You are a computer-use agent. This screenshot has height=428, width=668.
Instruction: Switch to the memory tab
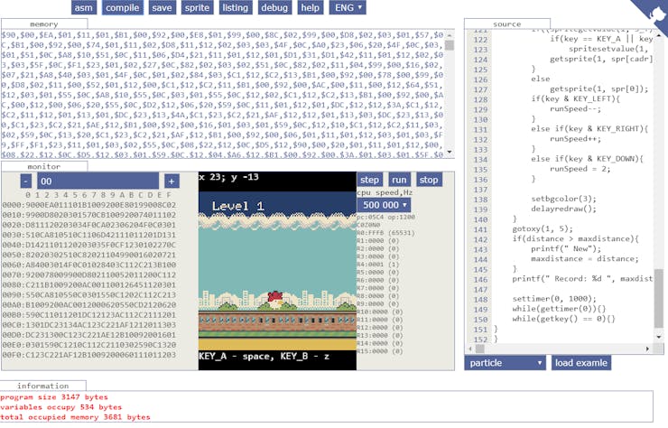[44, 23]
